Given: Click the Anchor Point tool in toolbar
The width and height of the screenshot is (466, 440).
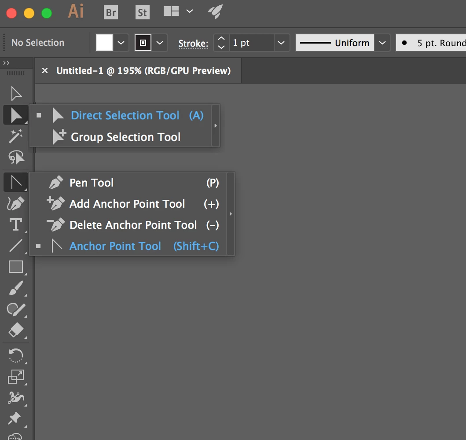Looking at the screenshot, I should pos(16,182).
